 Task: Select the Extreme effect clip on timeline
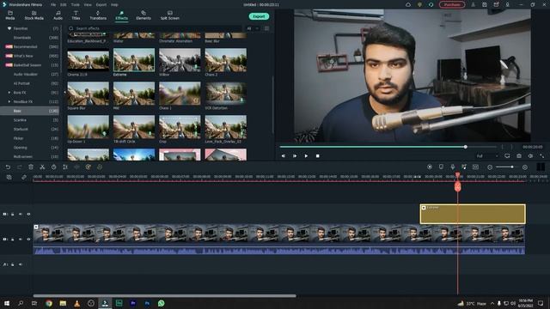(x=473, y=214)
